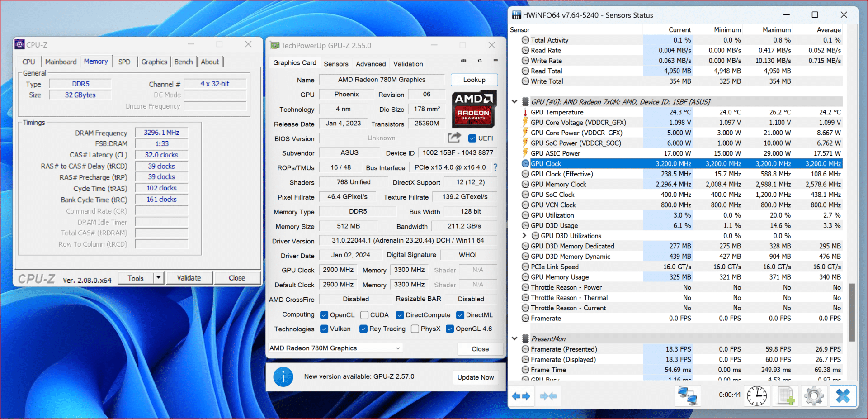868x419 pixels.
Task: Click the HWiNFO clock reset timer icon
Action: click(x=757, y=396)
